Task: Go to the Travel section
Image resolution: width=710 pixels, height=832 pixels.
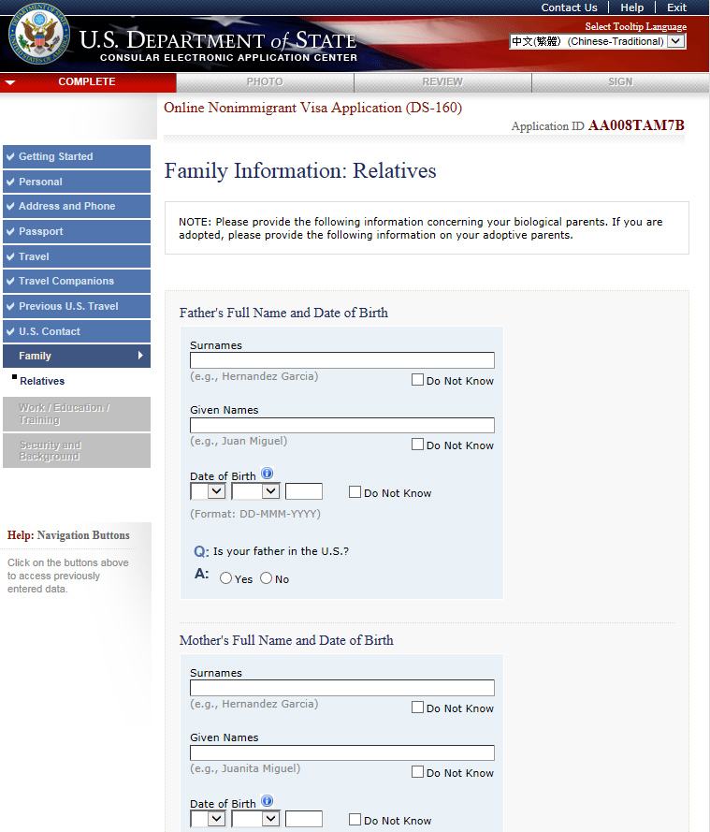Action: [77, 256]
